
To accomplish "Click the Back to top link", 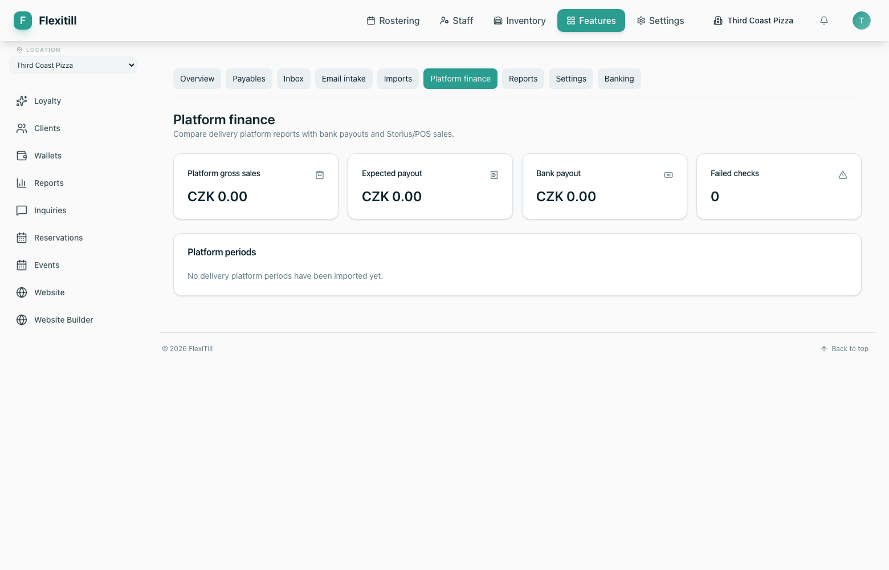I will click(845, 349).
